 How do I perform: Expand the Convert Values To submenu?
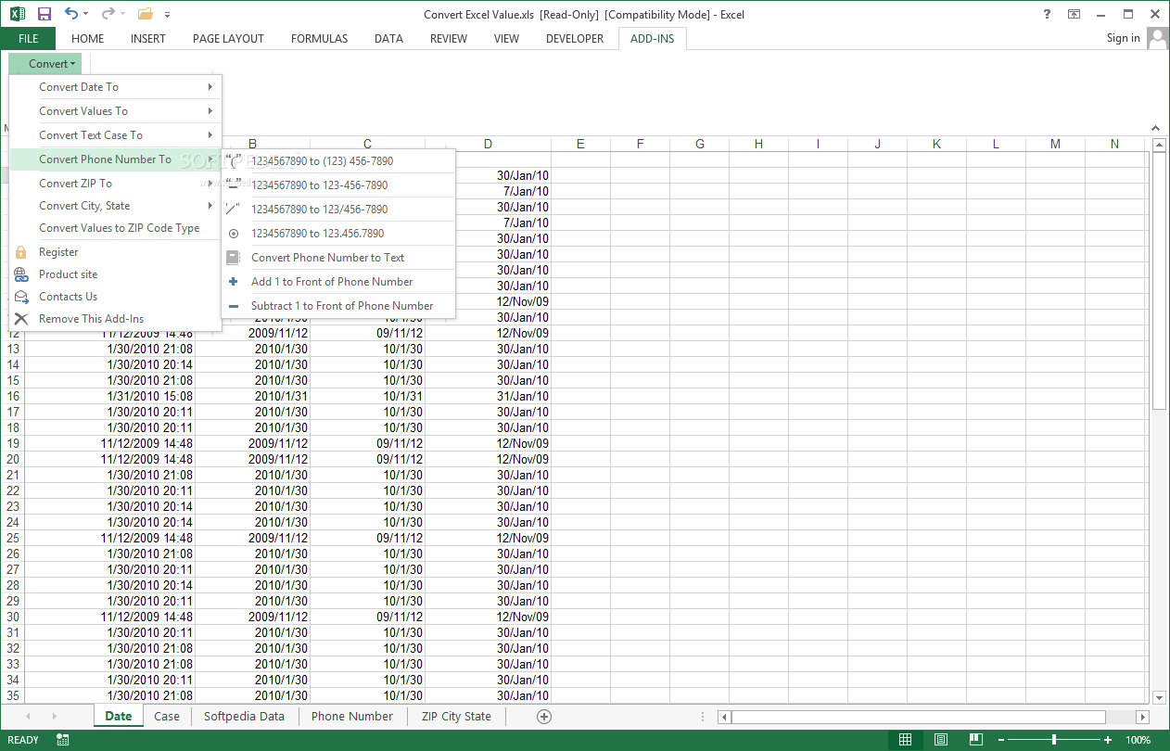tap(116, 111)
